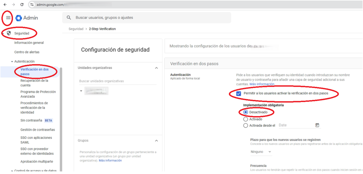Reload the browser page
Image resolution: width=363 pixels, height=174 pixels.
pyautogui.click(x=22, y=4)
